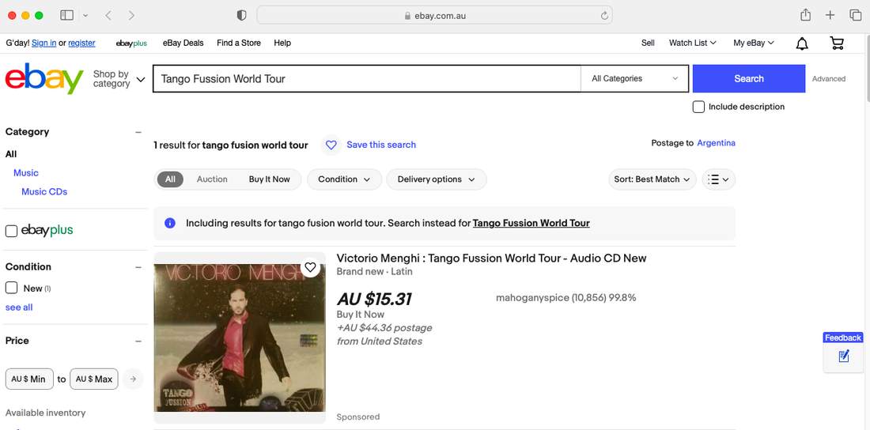Open the shopping cart icon

[837, 43]
